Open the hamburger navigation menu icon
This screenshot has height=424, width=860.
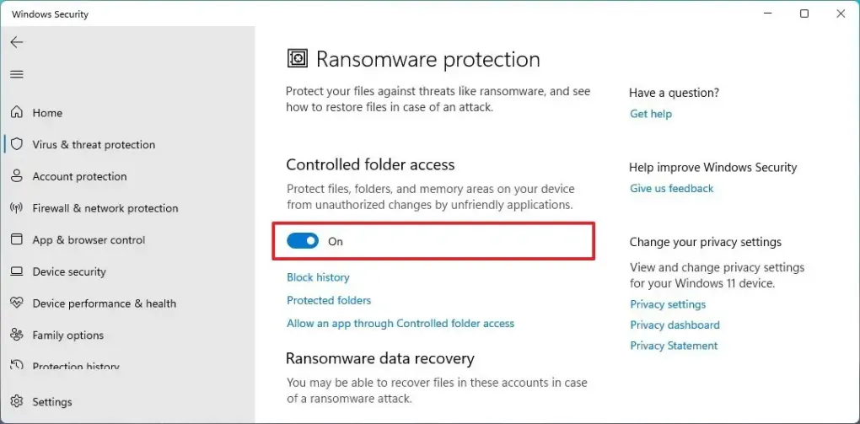(17, 74)
